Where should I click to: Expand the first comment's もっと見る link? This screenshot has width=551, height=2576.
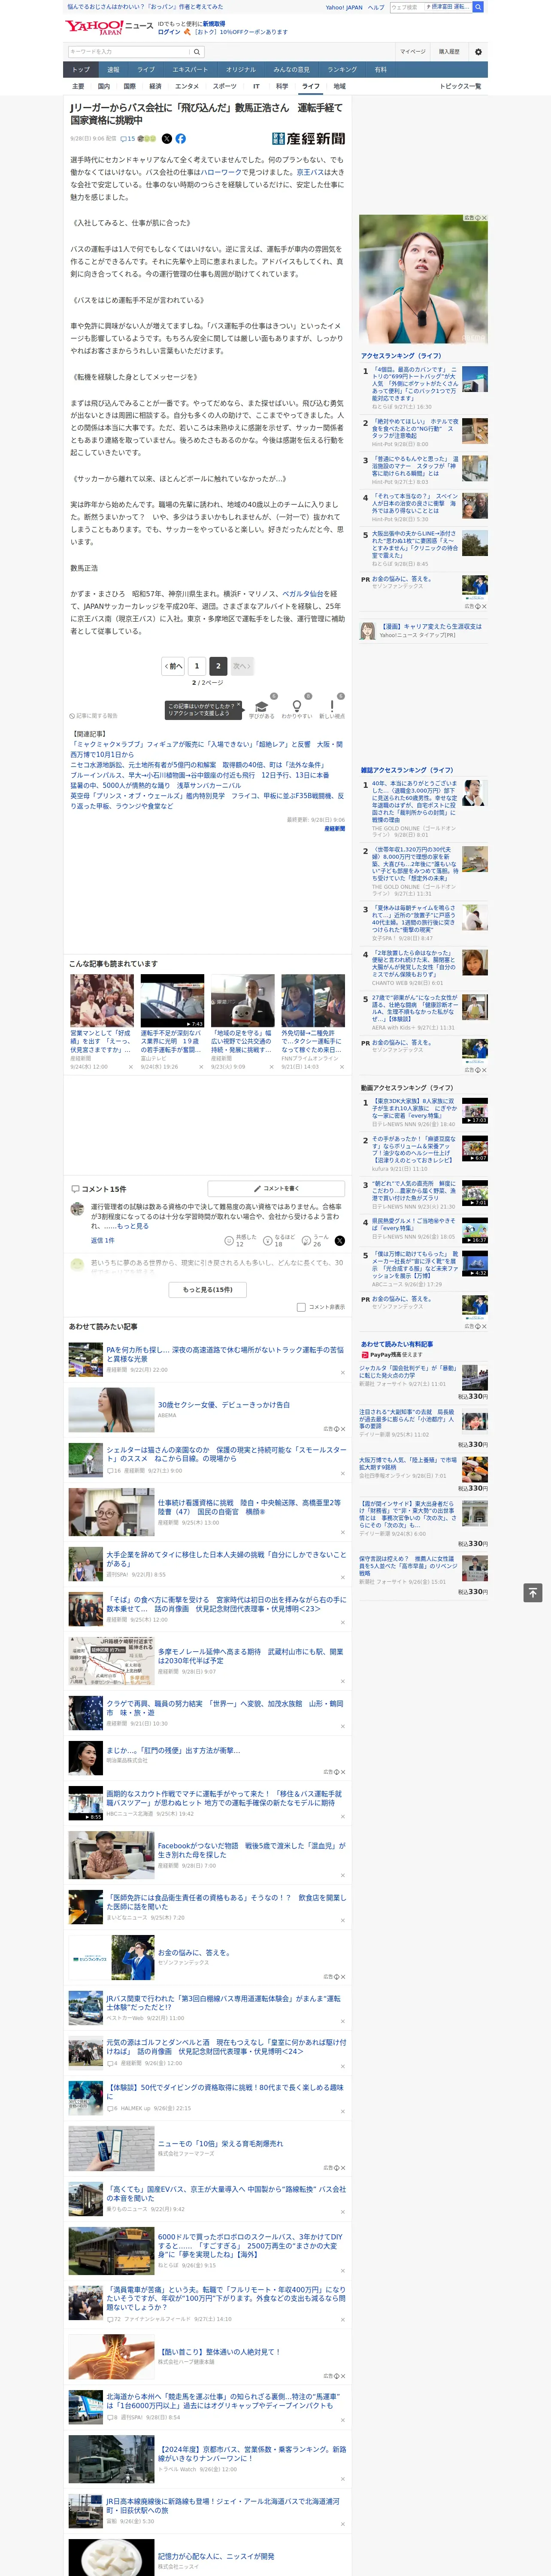coord(133,1226)
